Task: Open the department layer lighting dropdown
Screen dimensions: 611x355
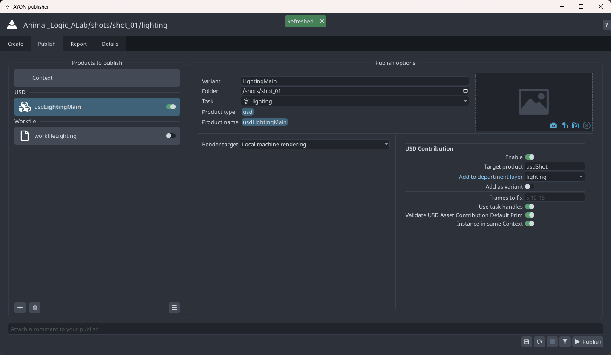Action: coord(581,177)
